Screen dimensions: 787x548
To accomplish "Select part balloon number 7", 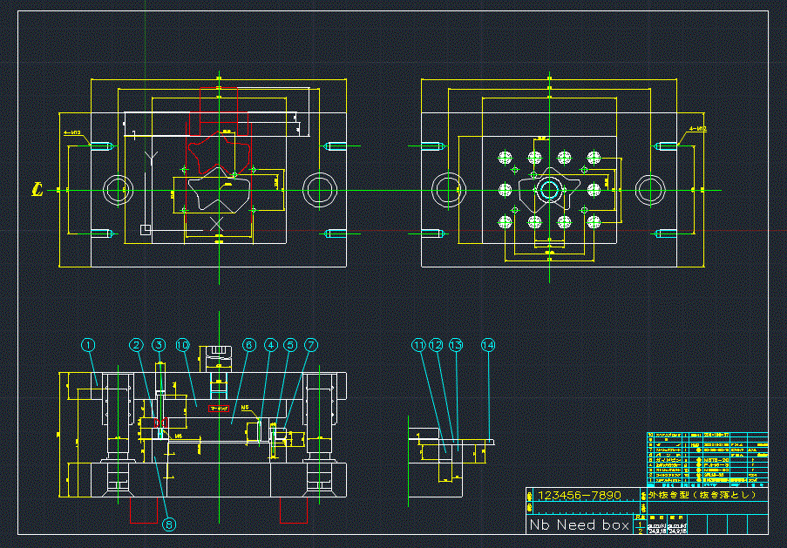I will pos(311,345).
